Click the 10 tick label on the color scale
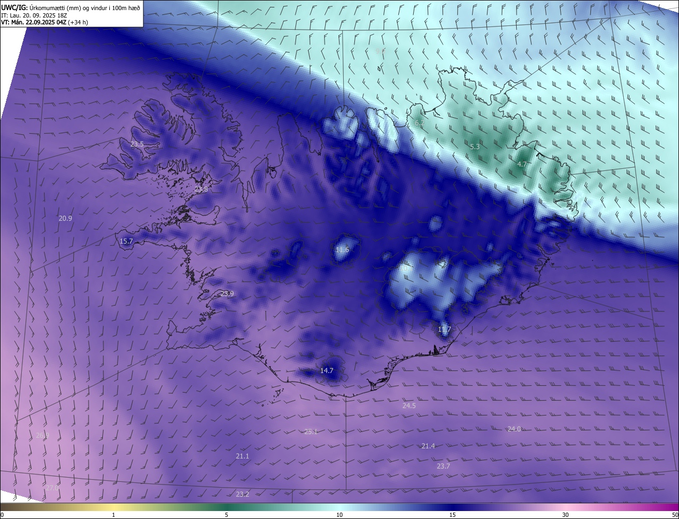The image size is (679, 519). pyautogui.click(x=339, y=515)
